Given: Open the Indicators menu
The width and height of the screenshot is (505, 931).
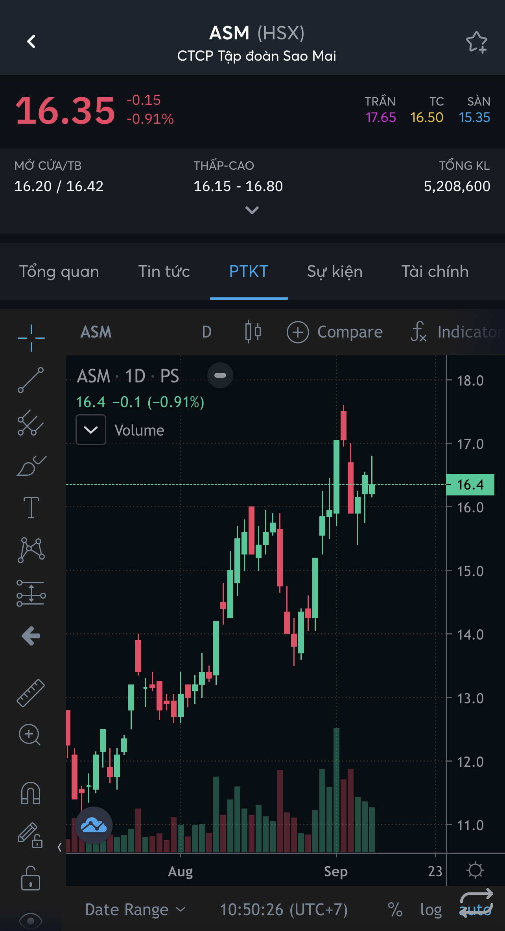Looking at the screenshot, I should pos(456,332).
